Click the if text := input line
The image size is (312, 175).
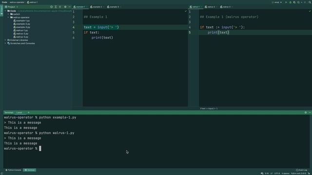tap(222, 27)
